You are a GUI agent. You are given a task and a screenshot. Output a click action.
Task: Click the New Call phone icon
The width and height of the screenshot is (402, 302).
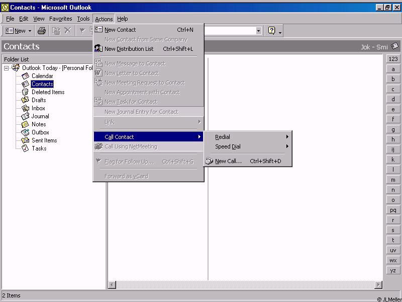(x=209, y=161)
